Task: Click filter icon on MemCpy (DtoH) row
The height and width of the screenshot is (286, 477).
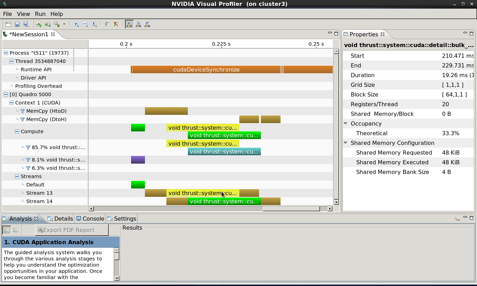Action: [22, 119]
